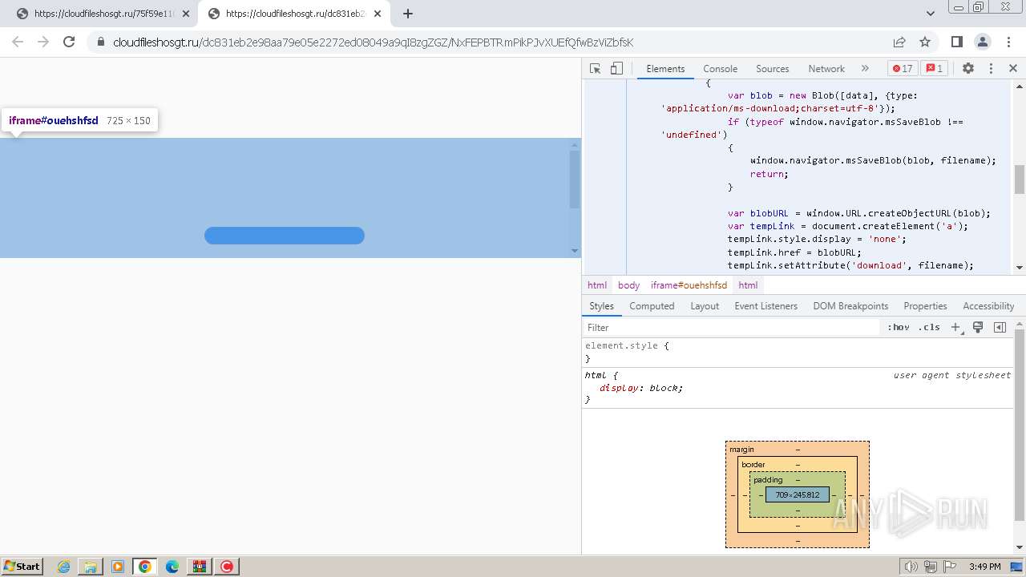Launch Internet Explorer from taskbar
The width and height of the screenshot is (1026, 577).
[x=64, y=567]
